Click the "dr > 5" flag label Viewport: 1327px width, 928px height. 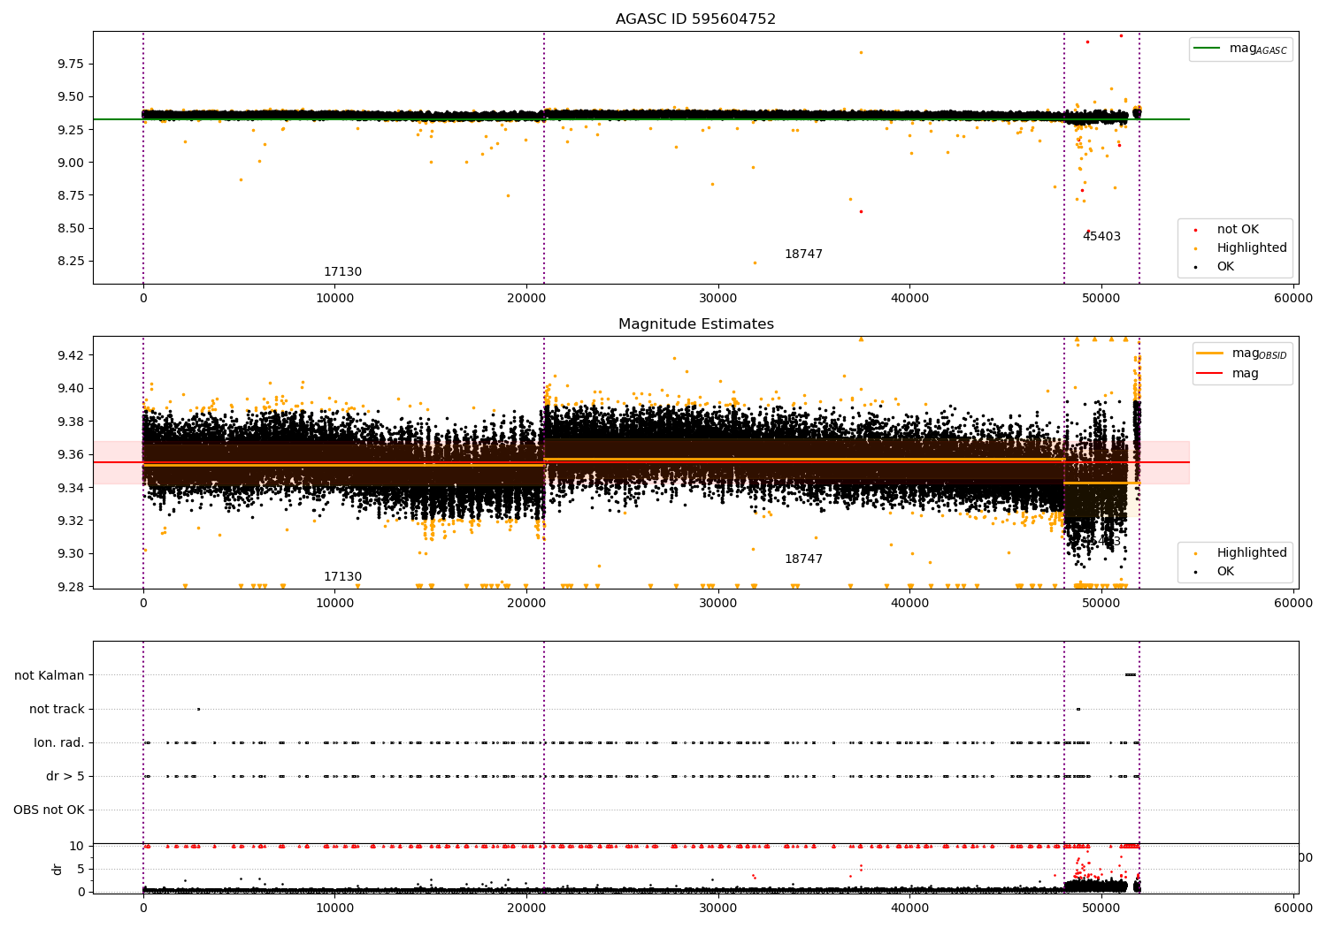(65, 777)
